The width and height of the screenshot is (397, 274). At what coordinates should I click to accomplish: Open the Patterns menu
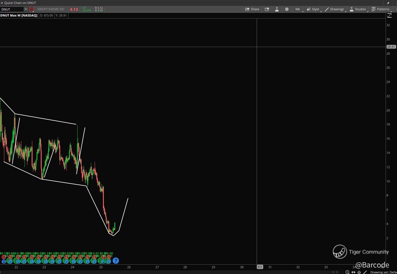pos(380,9)
